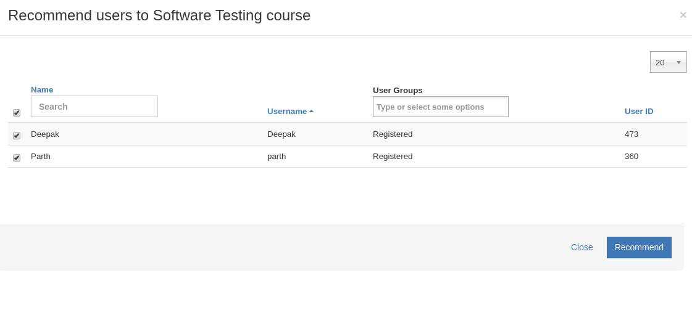Click the Username column header text

pos(286,112)
